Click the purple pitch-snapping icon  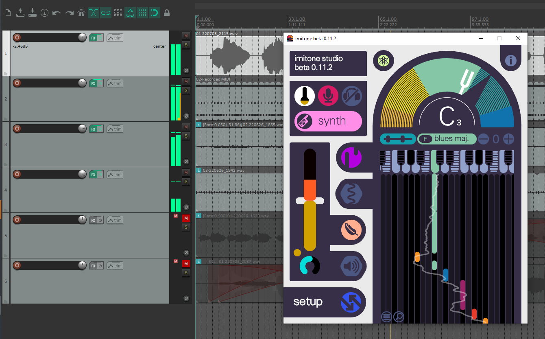351,157
